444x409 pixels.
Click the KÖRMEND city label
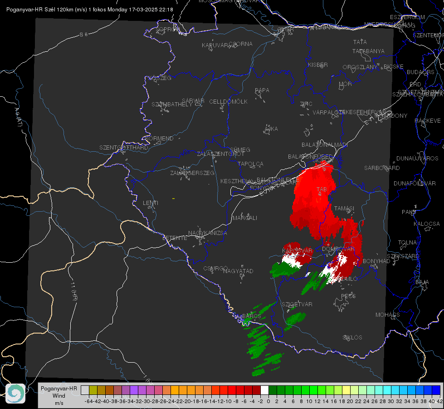159,139
